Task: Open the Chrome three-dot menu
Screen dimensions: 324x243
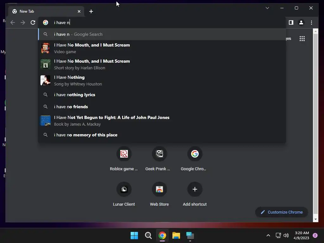Action: point(311,22)
